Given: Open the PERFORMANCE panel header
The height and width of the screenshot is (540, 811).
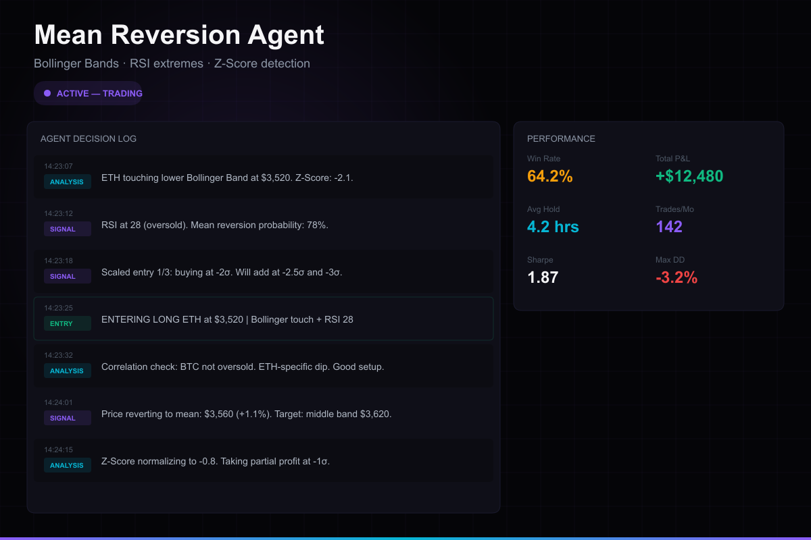Looking at the screenshot, I should pos(562,138).
